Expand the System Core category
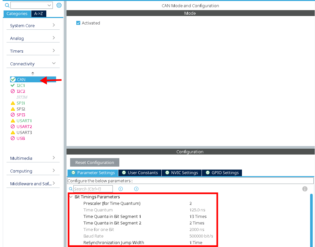This screenshot has height=247, width=315. pyautogui.click(x=33, y=25)
